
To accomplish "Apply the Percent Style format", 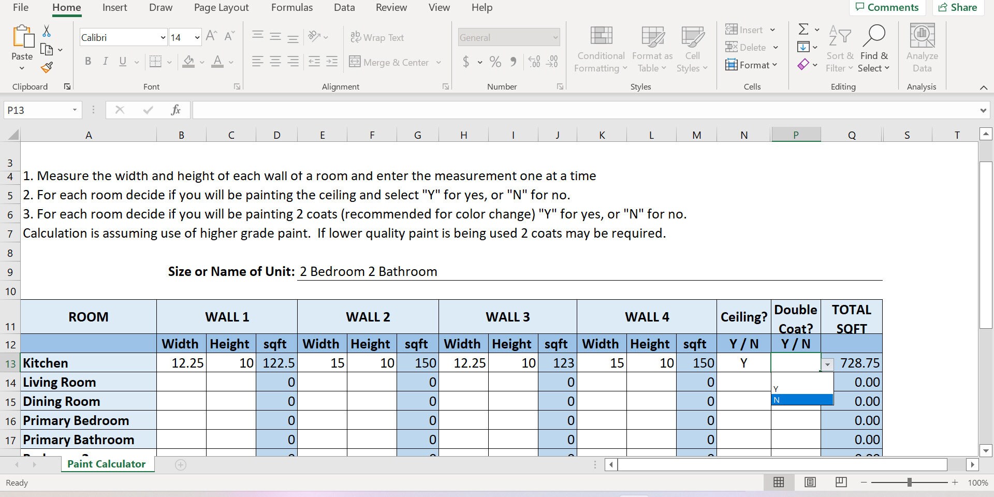I will 494,62.
